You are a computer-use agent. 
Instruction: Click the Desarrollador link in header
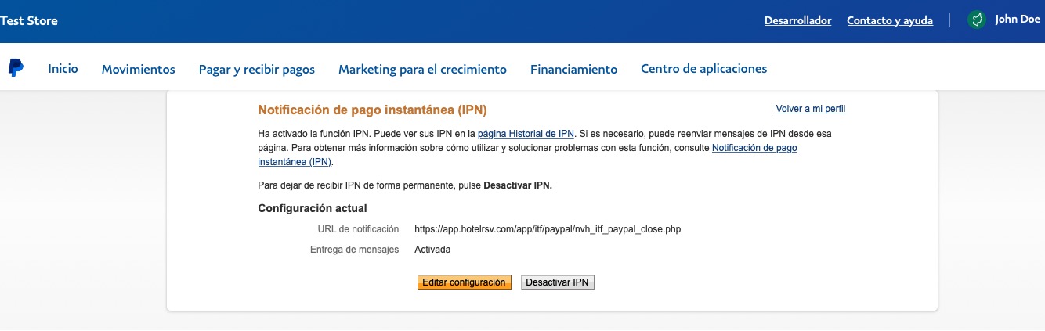click(x=797, y=21)
